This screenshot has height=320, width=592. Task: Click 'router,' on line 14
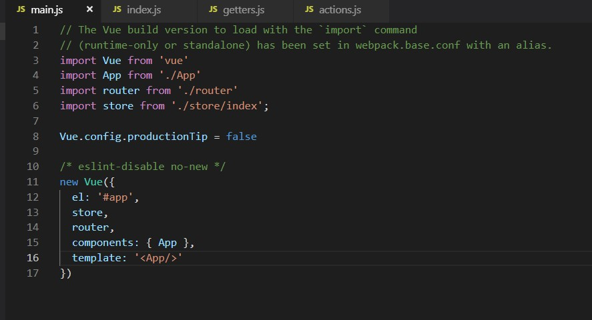tap(93, 227)
